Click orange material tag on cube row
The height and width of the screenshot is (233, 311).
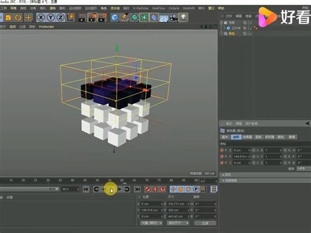pos(255,28)
